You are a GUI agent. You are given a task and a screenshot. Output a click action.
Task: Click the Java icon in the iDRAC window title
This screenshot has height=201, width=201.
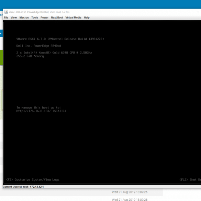pyautogui.click(x=6, y=12)
